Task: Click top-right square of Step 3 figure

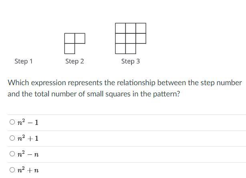Action: [x=141, y=28]
